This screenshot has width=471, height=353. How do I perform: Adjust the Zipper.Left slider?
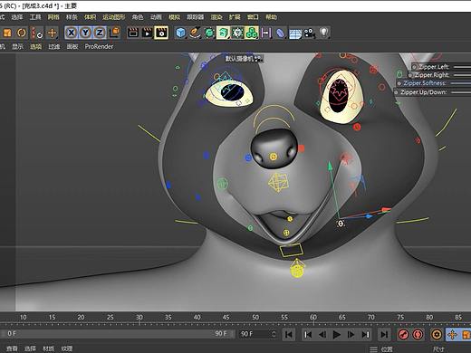click(x=462, y=67)
